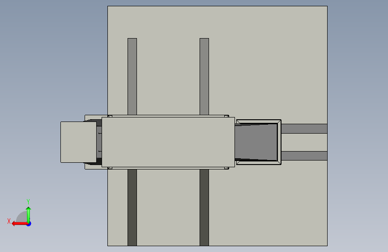Click the red X axis arrow of the triad

[x=19, y=224]
